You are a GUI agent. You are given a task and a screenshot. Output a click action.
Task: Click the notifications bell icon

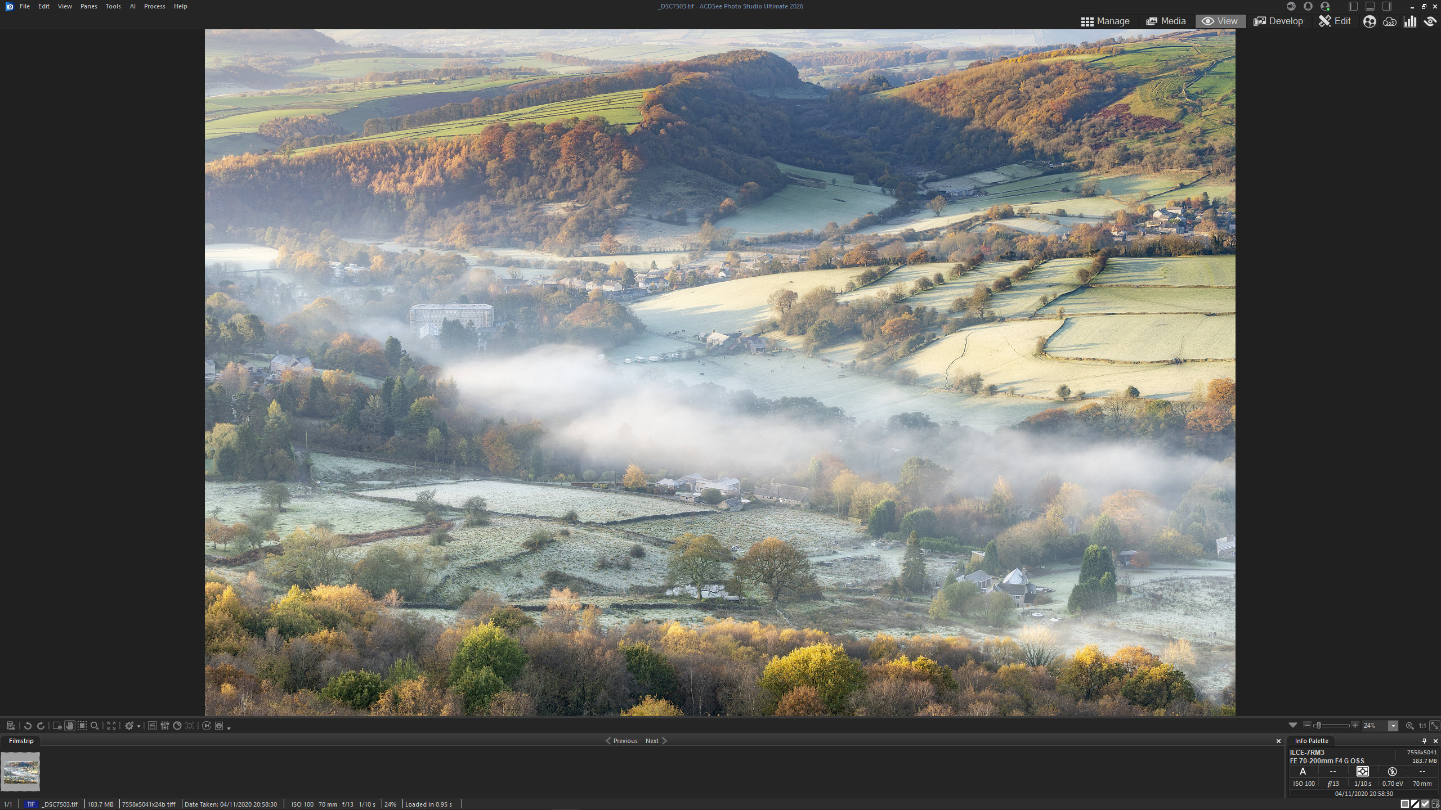(1308, 6)
